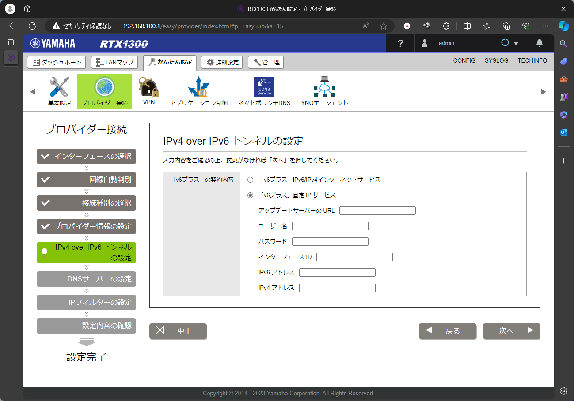The image size is (574, 401).
Task: Select「v6プラス」IPv6/IPv4インターネットサービス radio option
Action: (x=251, y=180)
